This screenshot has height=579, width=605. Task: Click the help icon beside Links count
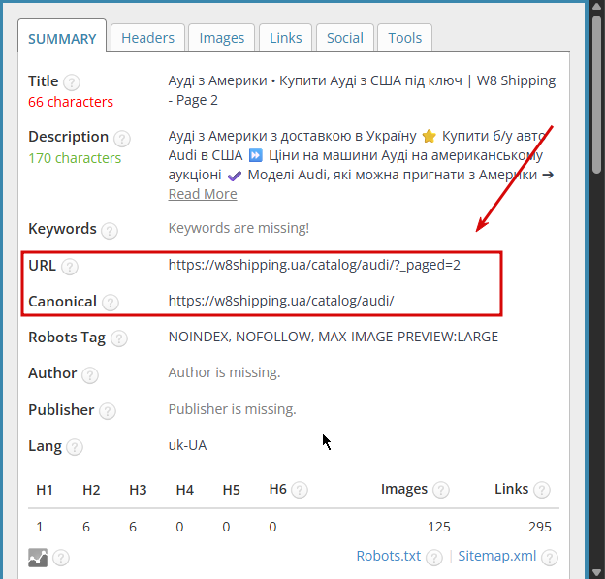[542, 490]
